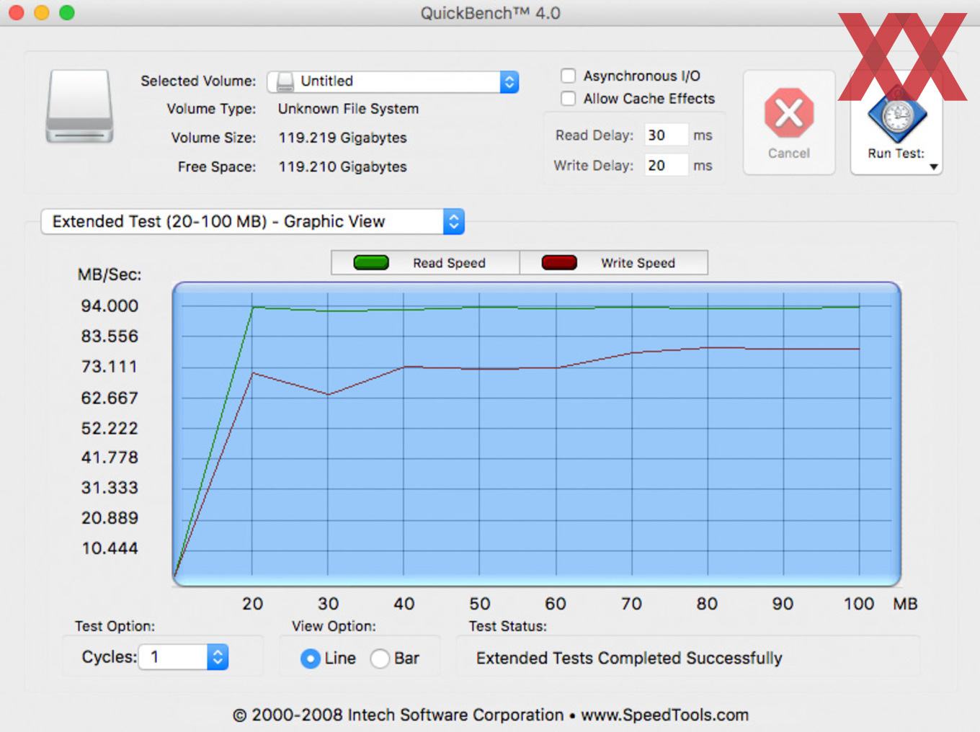Enable the Asynchronous I/O checkbox
The image size is (980, 732).
[569, 76]
